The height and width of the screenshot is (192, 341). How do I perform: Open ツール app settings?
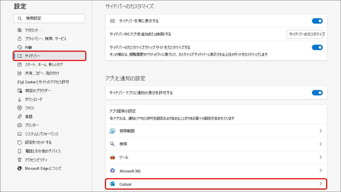tap(216, 157)
